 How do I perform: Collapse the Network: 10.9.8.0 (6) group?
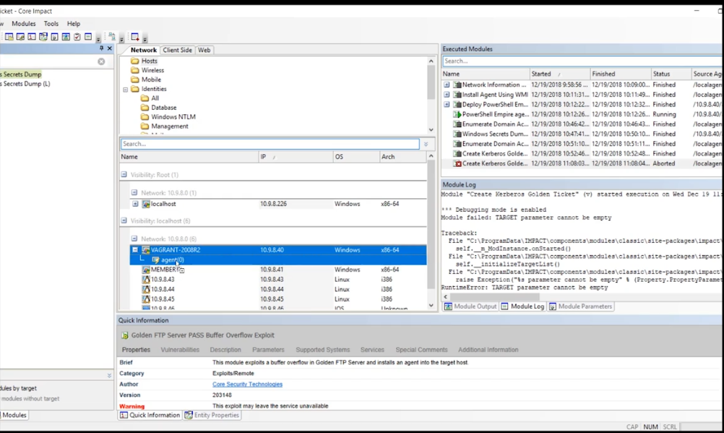point(134,238)
